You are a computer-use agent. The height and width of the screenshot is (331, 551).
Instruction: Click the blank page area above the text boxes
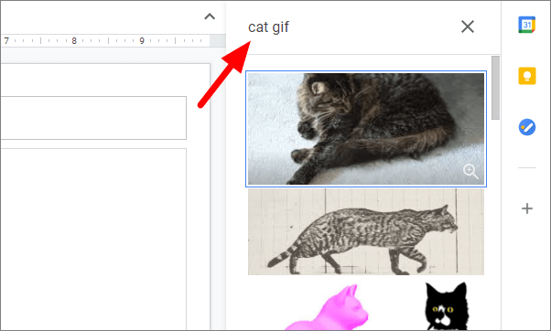tap(105, 80)
